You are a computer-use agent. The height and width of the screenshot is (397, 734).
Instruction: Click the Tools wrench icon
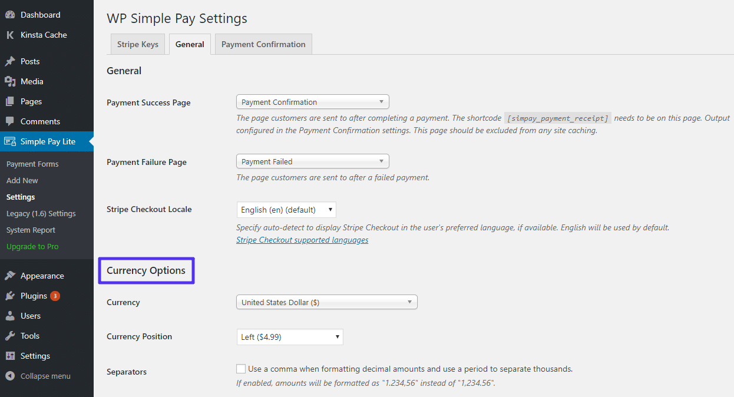(x=10, y=336)
